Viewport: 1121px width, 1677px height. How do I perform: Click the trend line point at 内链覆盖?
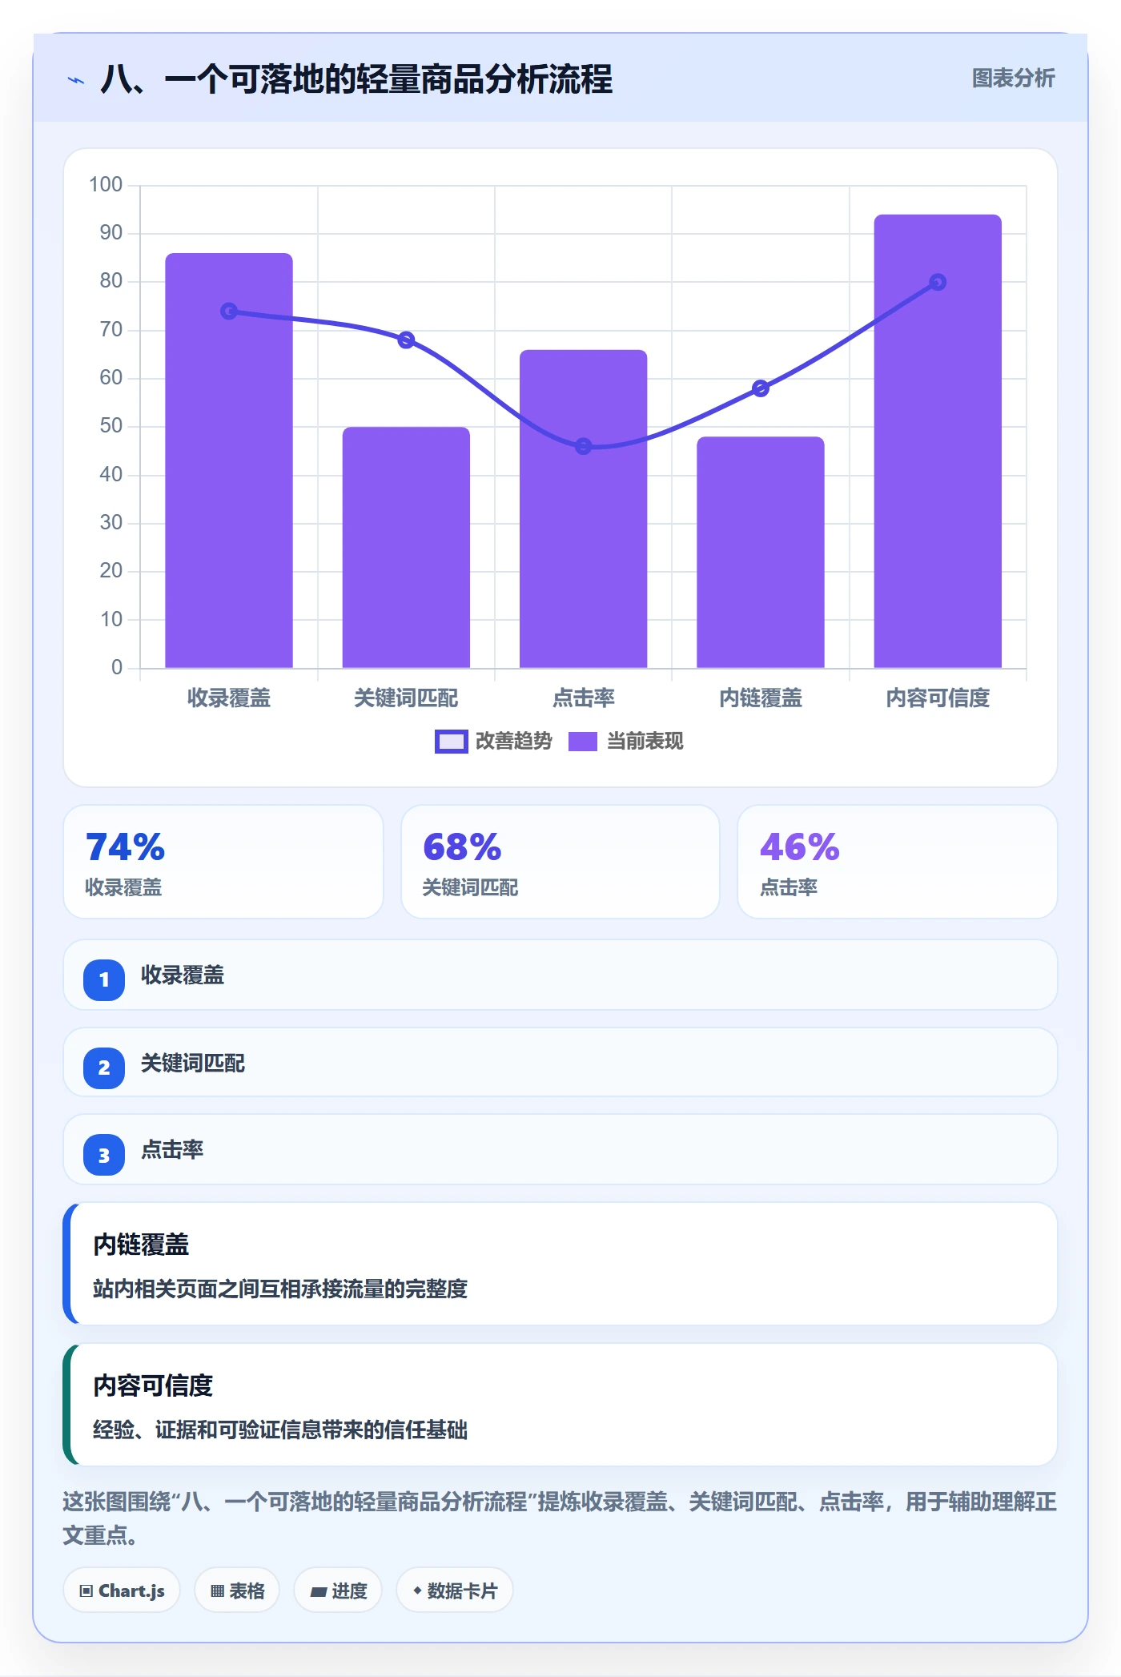coord(761,388)
